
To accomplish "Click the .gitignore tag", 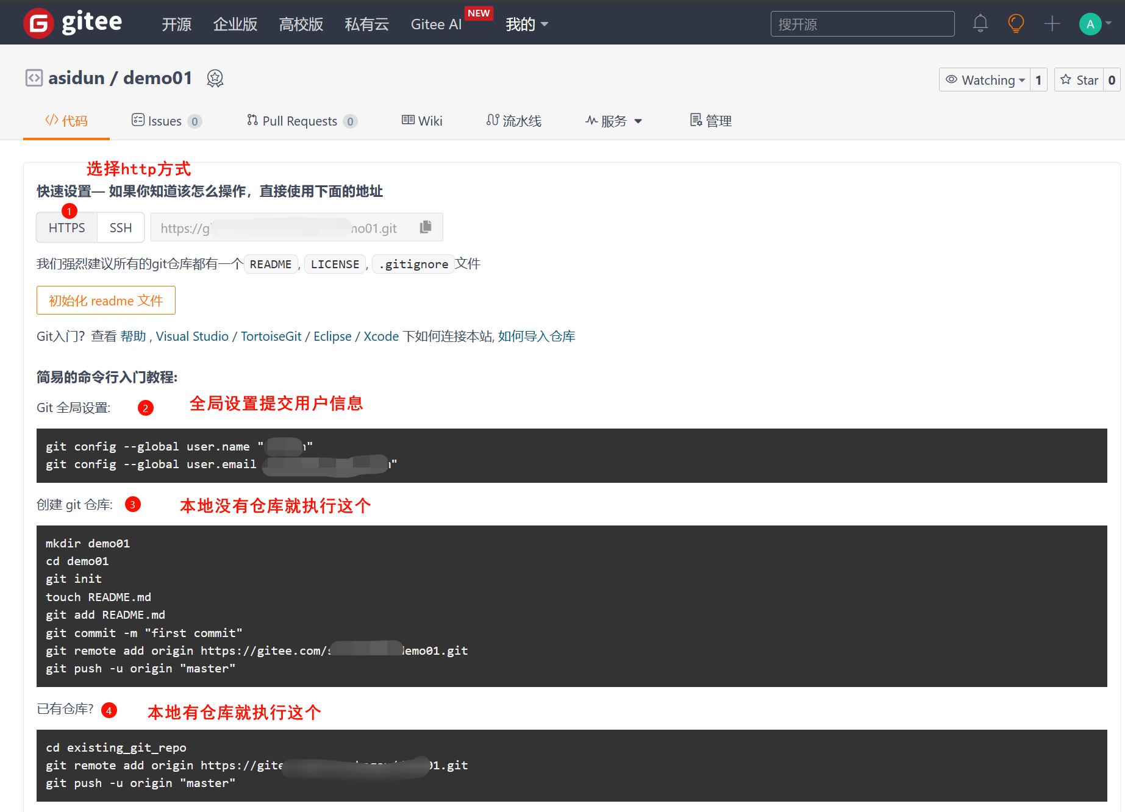I will click(413, 264).
